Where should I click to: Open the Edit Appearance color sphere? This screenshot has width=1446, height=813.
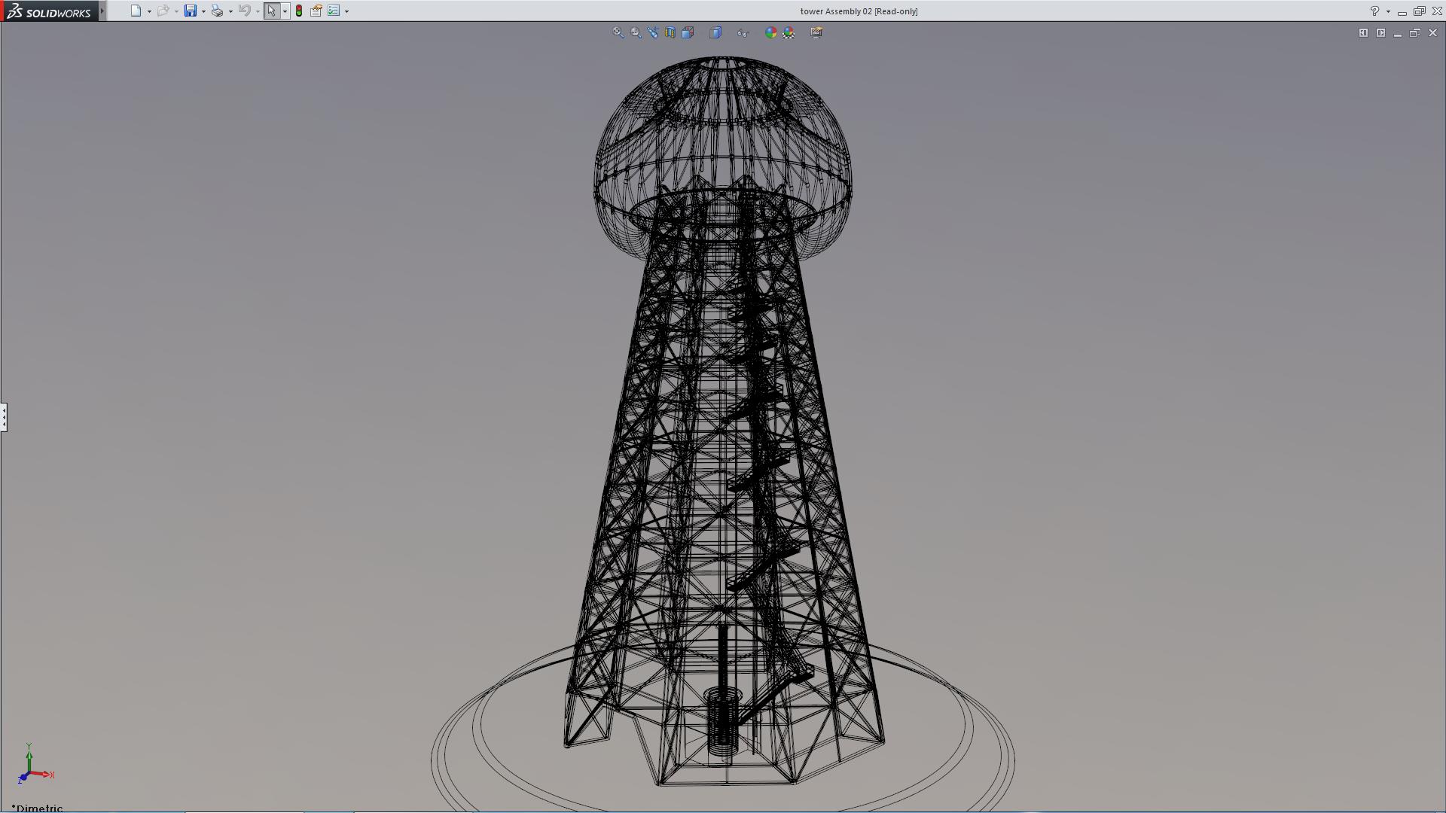click(x=770, y=32)
